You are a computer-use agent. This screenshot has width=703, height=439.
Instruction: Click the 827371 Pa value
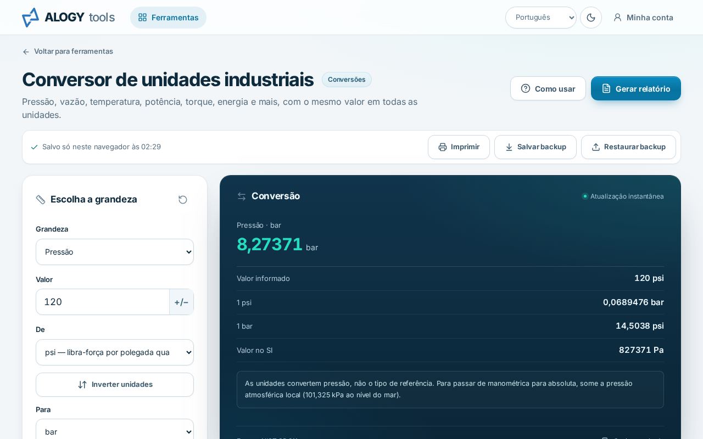[641, 350]
